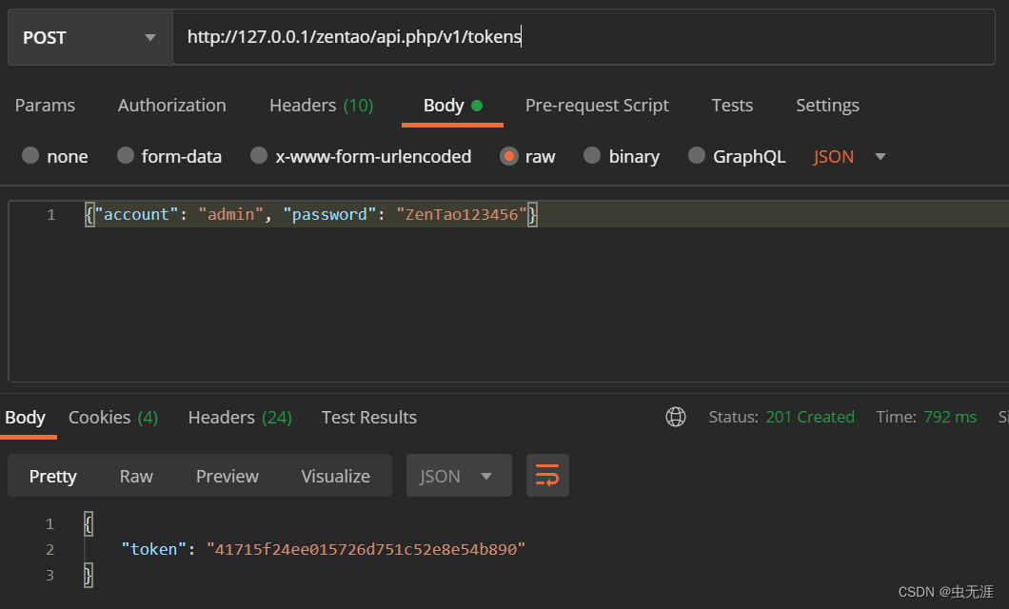Open the Pre-request Script tab
1009x609 pixels.
point(597,105)
